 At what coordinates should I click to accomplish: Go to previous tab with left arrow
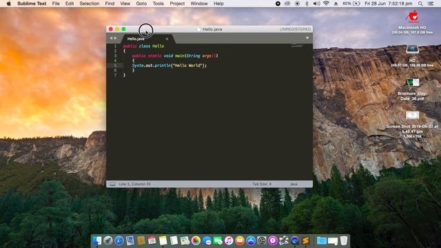(x=111, y=39)
